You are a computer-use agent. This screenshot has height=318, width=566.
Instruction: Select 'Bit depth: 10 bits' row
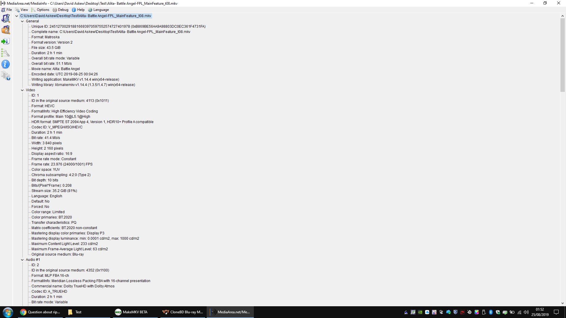pyautogui.click(x=45, y=180)
